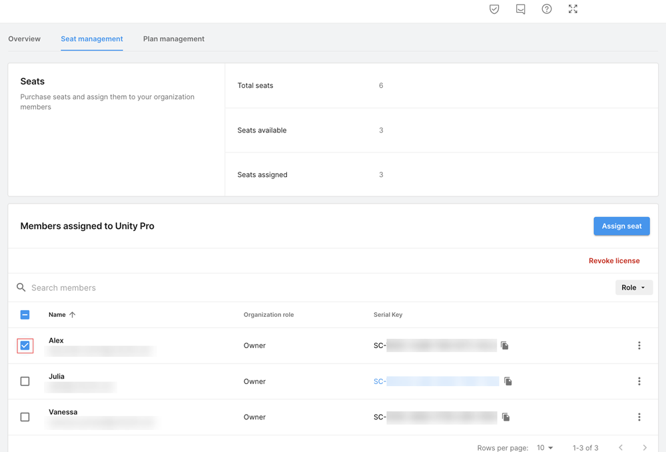Click Members assigned to Unity Pro heading
666x452 pixels.
pyautogui.click(x=87, y=226)
